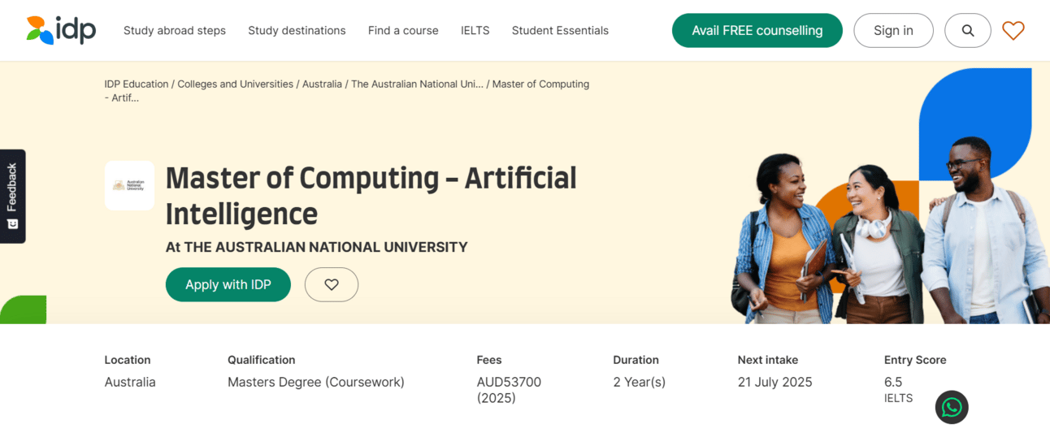This screenshot has height=433, width=1050.
Task: Click the Location value Australia
Action: click(130, 382)
